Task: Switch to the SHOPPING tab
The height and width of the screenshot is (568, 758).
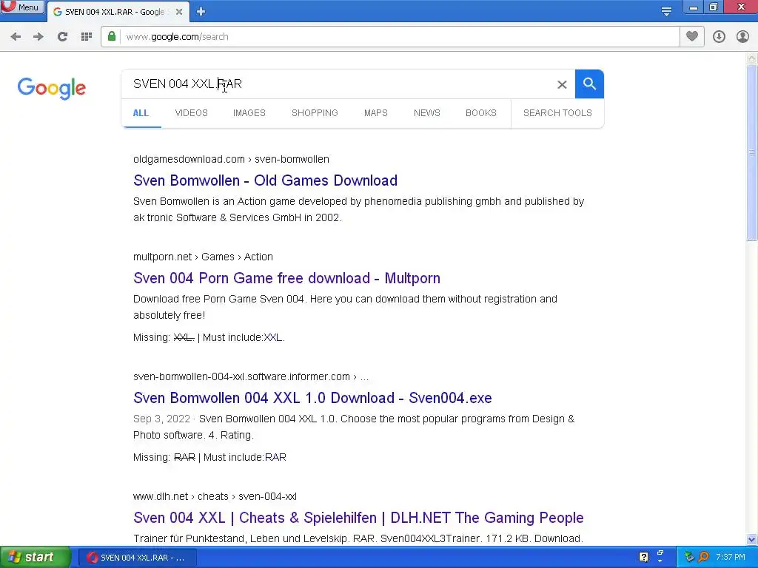Action: click(x=315, y=113)
